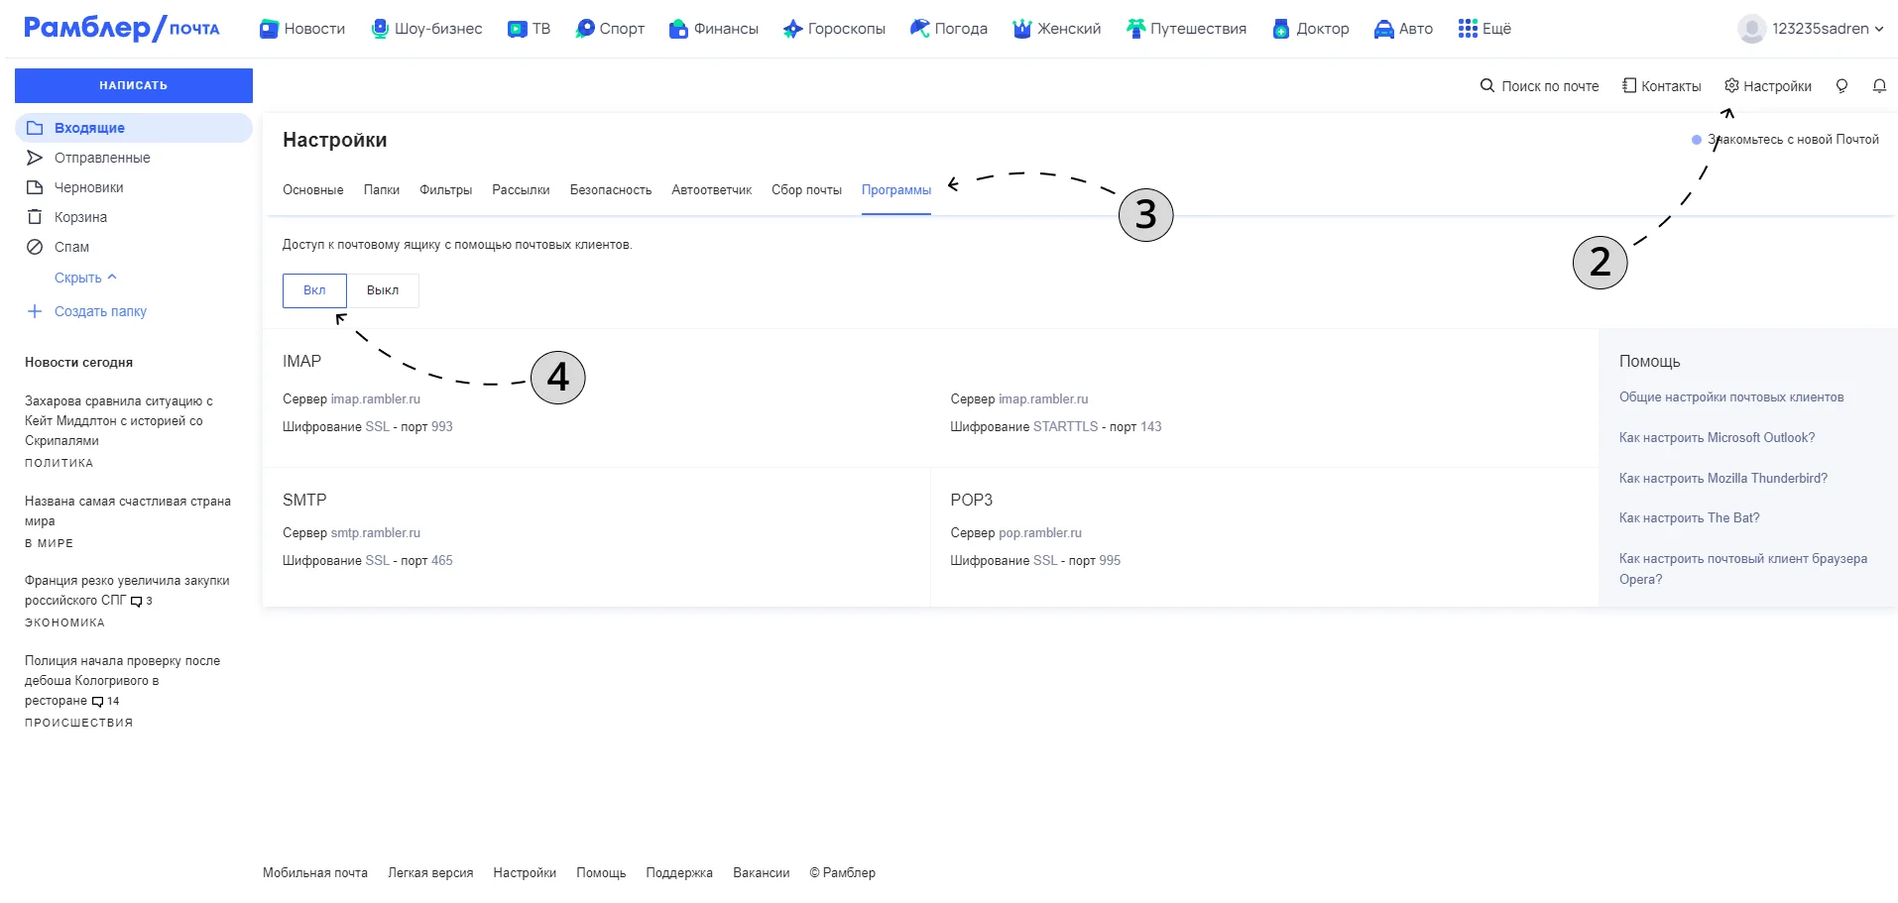Click the Написать compose button
The width and height of the screenshot is (1898, 903).
pyautogui.click(x=134, y=85)
